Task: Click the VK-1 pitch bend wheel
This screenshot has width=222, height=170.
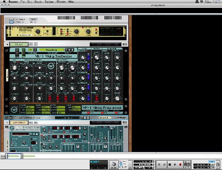Action: tap(17, 53)
